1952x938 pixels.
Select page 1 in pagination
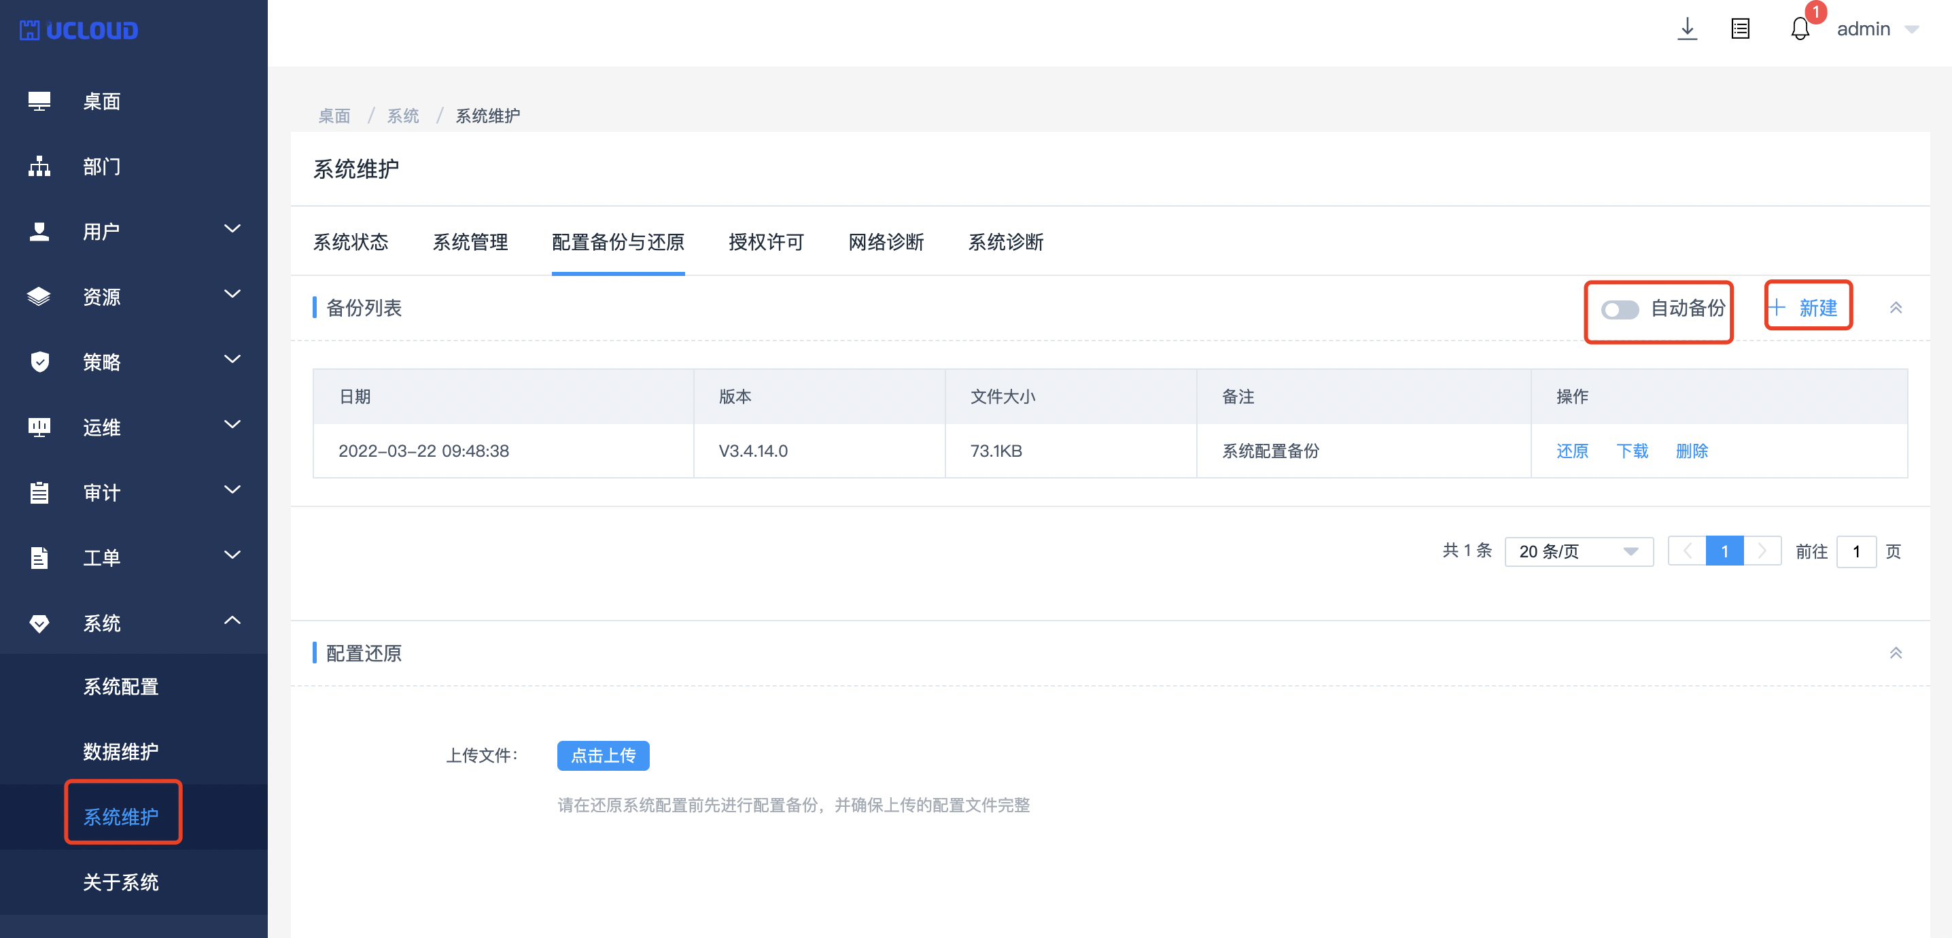click(x=1725, y=551)
